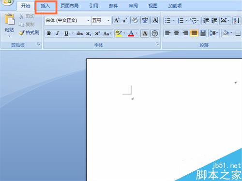Click the Paste clipboard icon
This screenshot has height=181, width=242.
pyautogui.click(x=9, y=19)
